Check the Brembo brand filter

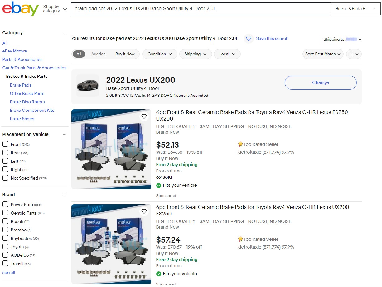(5, 230)
